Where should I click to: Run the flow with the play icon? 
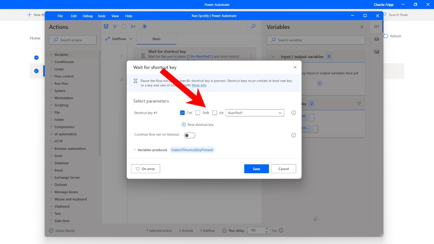pos(115,26)
